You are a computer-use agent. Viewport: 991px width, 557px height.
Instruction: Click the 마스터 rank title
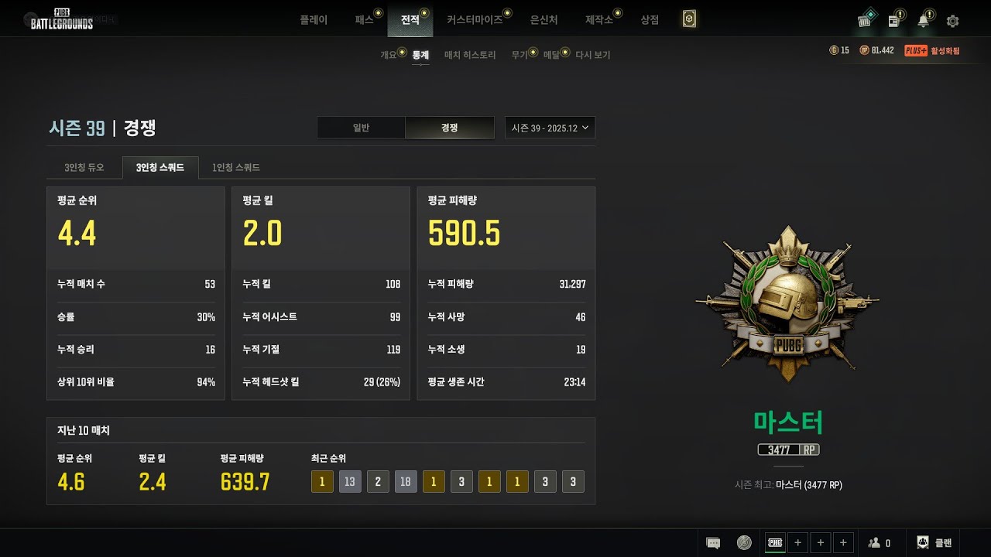788,422
